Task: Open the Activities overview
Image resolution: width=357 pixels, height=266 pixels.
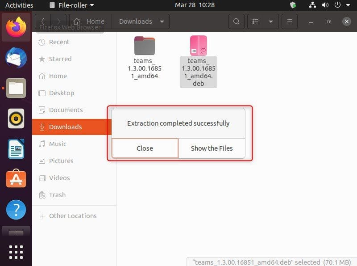Action: [19, 5]
